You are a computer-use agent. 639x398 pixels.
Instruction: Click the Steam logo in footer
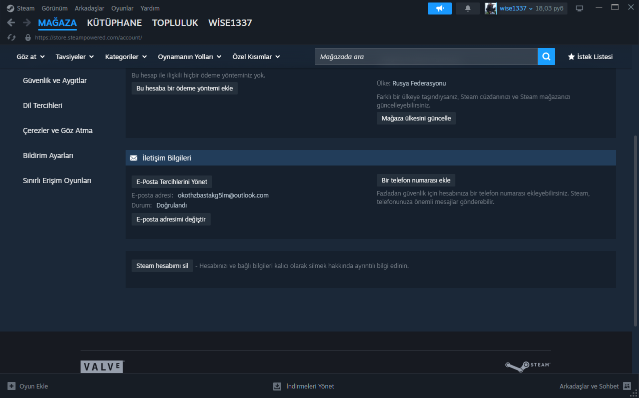pyautogui.click(x=528, y=366)
